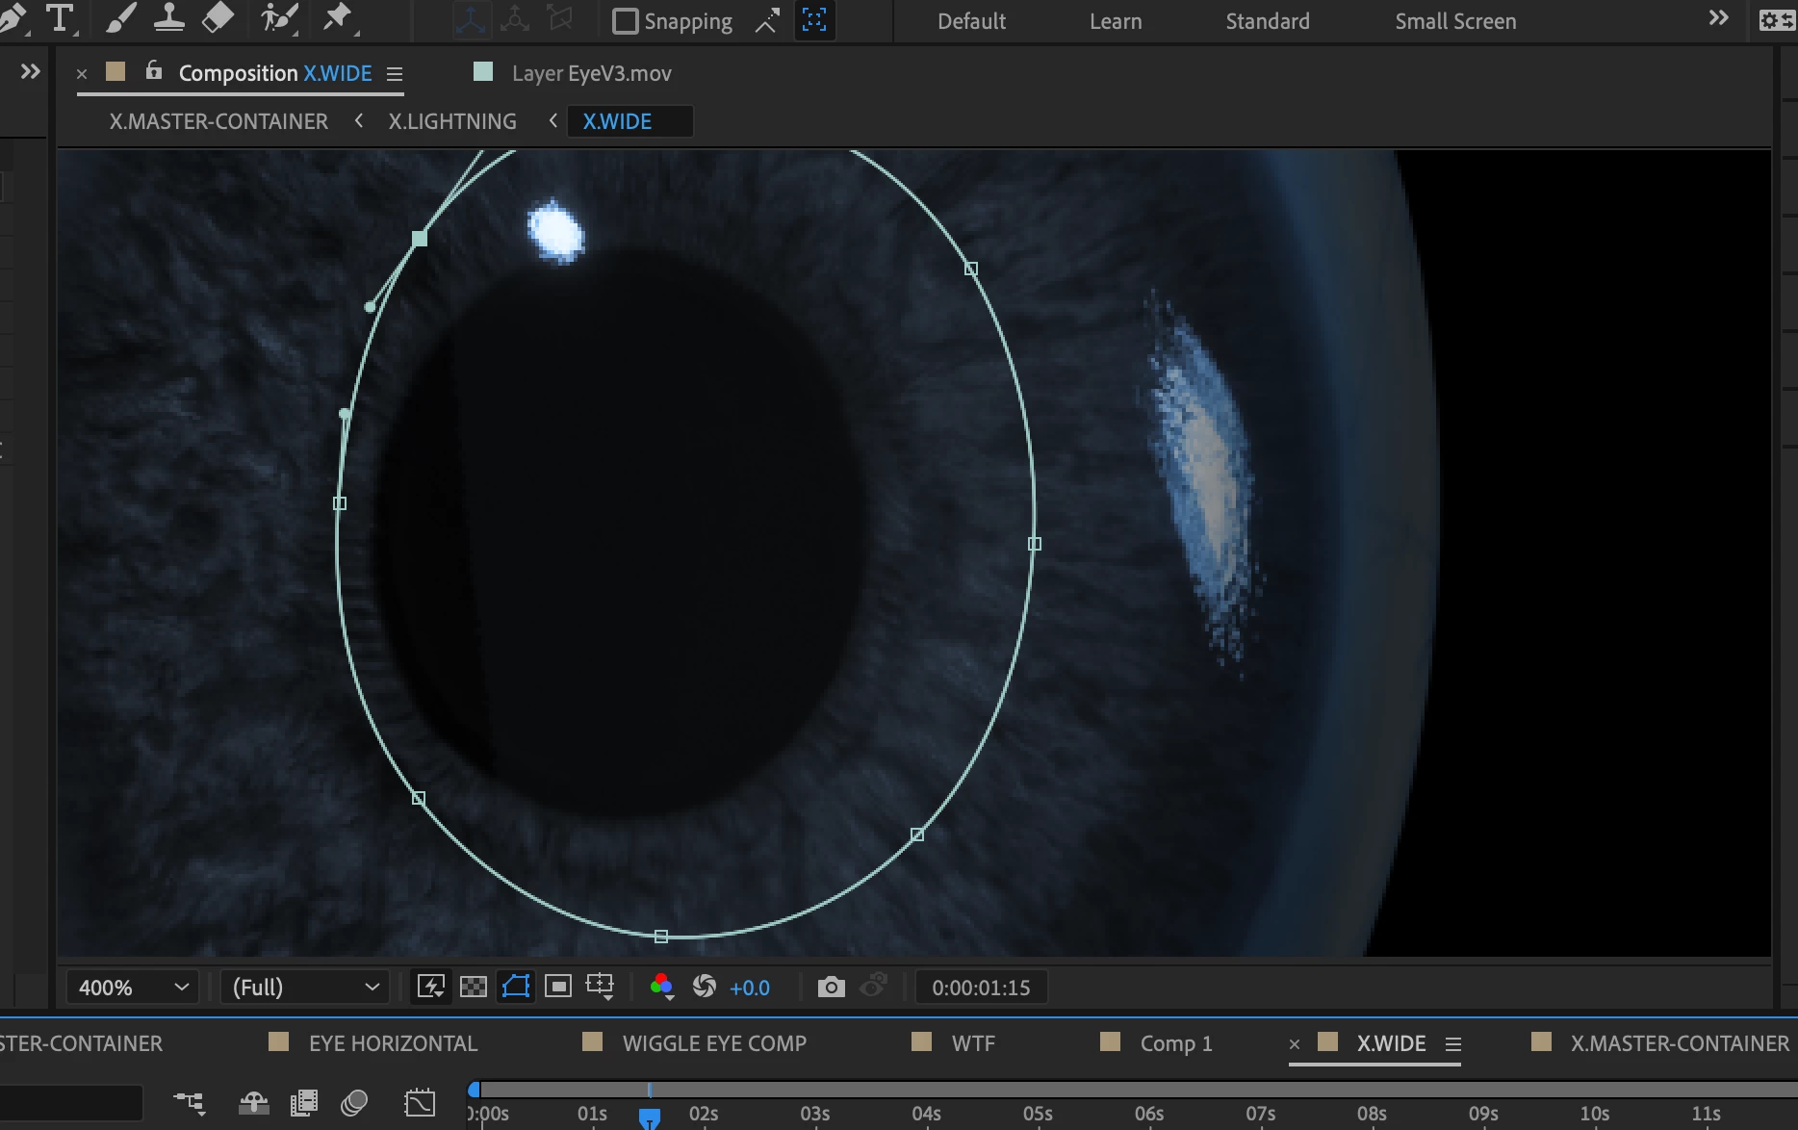Open the (Full) resolution dropdown
This screenshot has width=1798, height=1130.
coord(305,988)
